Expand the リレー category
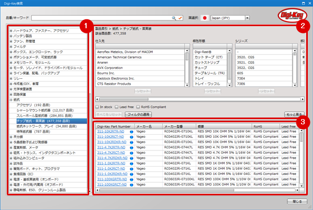The image size is (313, 210). pos(11,78)
